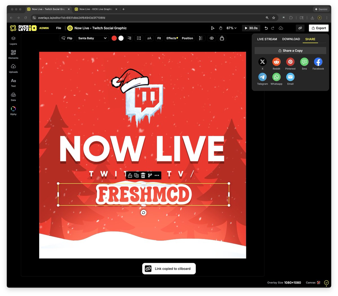This screenshot has width=338, height=296.
Task: Click the ADMIN label
Action: pyautogui.click(x=44, y=28)
